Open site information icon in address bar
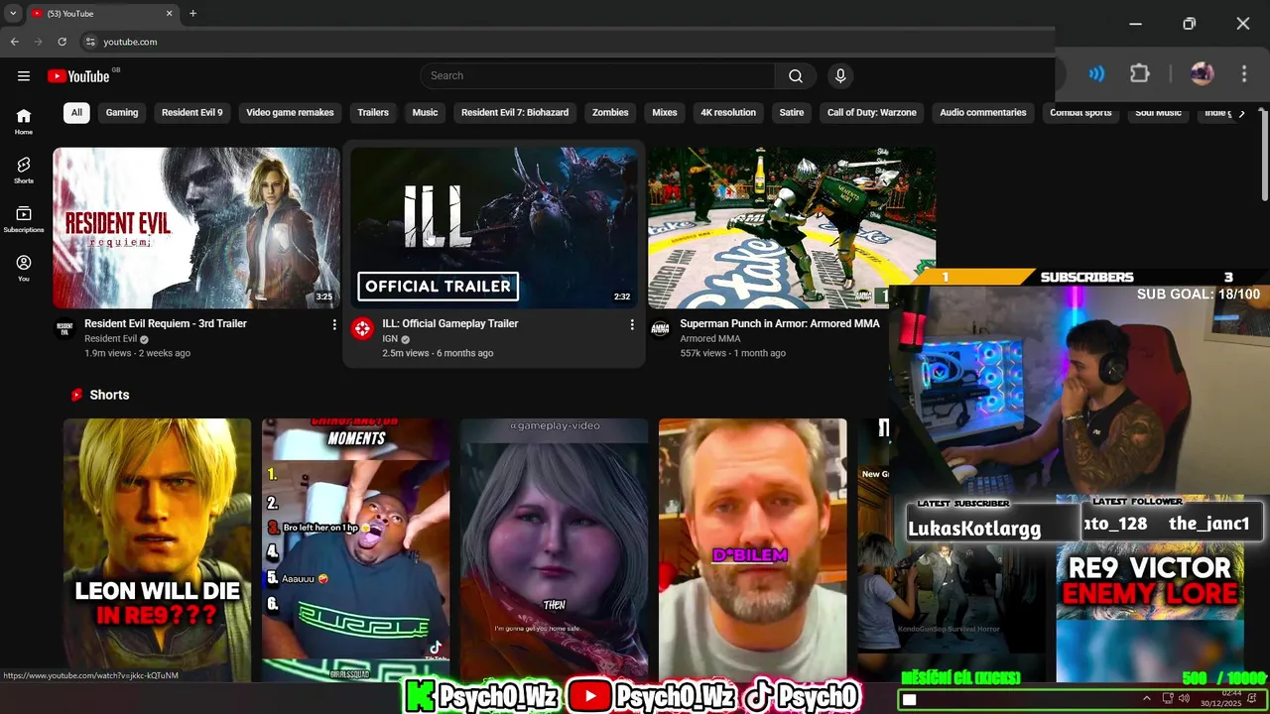1270x714 pixels. pos(90,42)
